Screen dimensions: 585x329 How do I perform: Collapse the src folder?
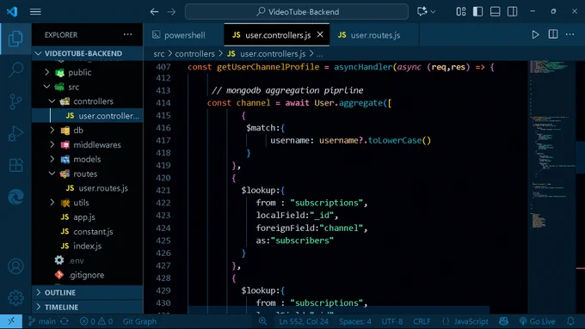47,87
